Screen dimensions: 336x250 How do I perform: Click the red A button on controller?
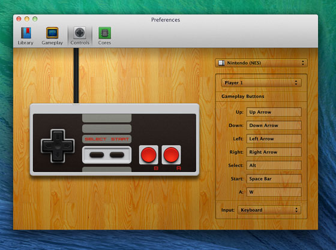(171, 155)
